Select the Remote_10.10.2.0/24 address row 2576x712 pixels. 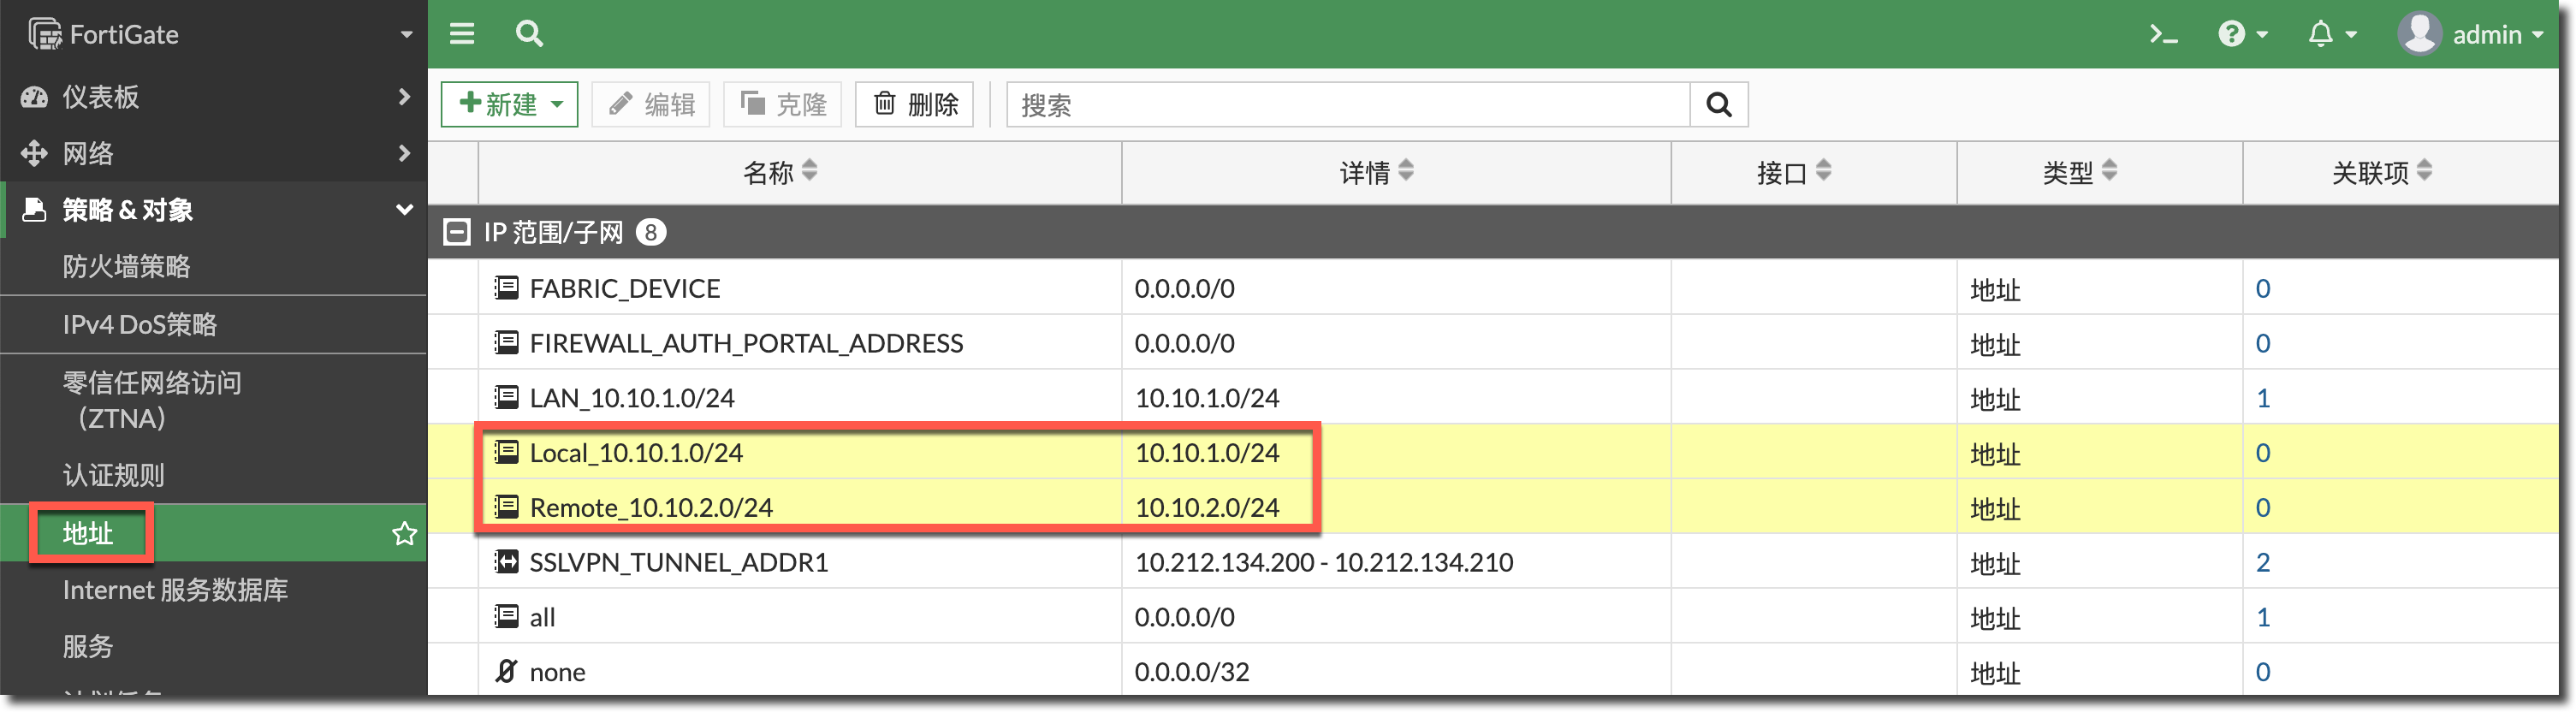(650, 508)
